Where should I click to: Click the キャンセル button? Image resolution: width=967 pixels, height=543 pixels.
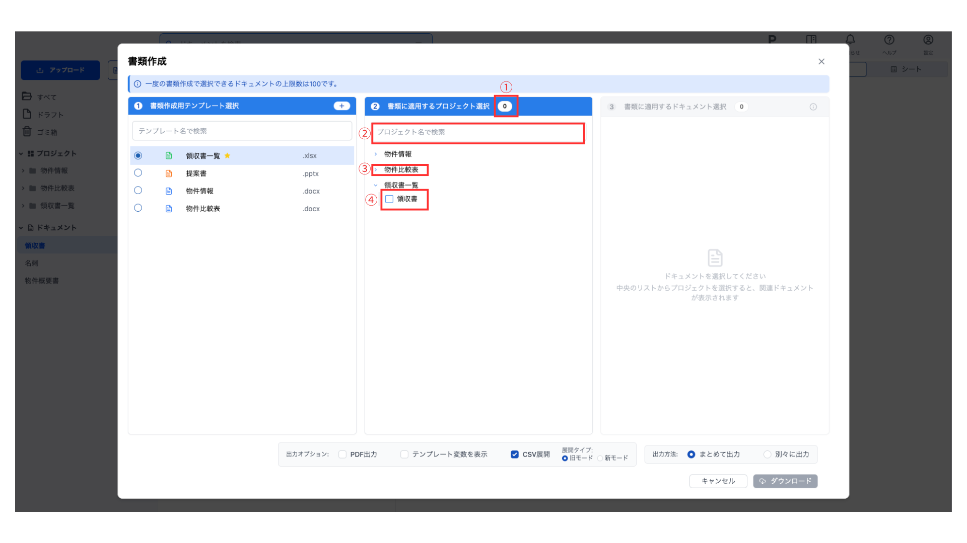coord(718,481)
